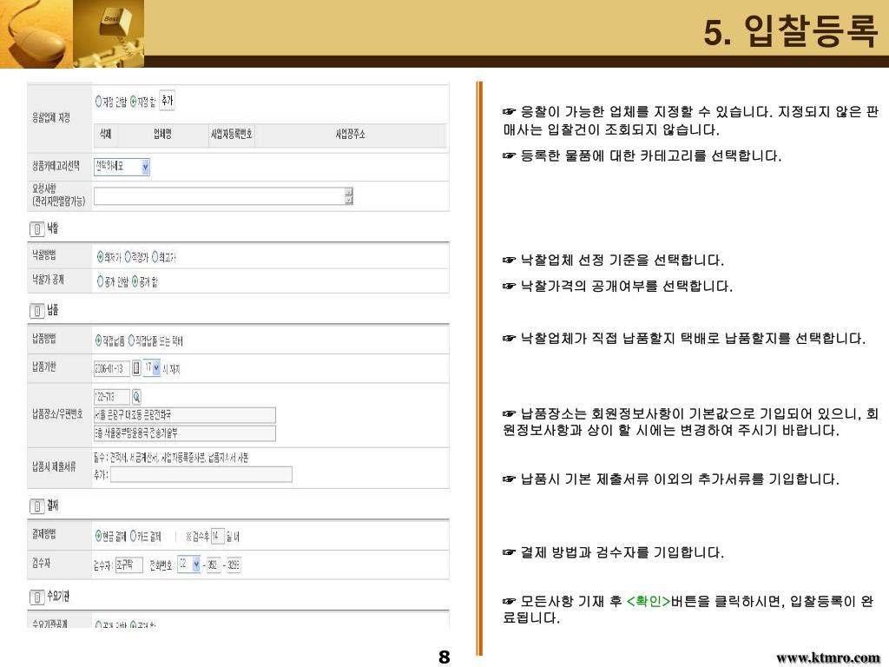Click the keyboard-key photo in the slide header

coord(109,34)
